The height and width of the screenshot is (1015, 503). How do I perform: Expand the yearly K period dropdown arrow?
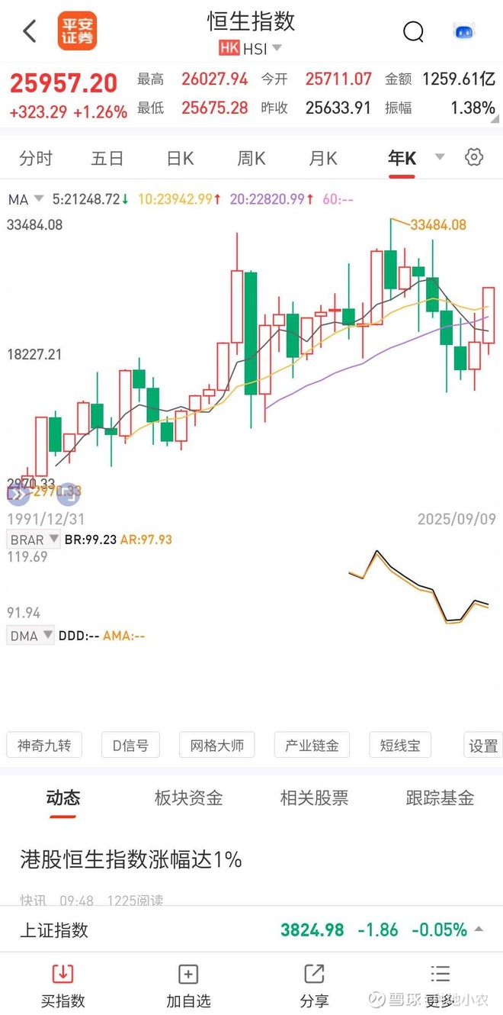click(440, 157)
